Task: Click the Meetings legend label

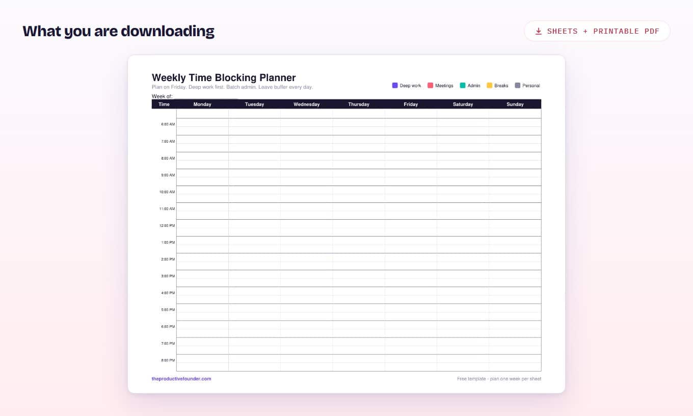Action: coord(444,86)
